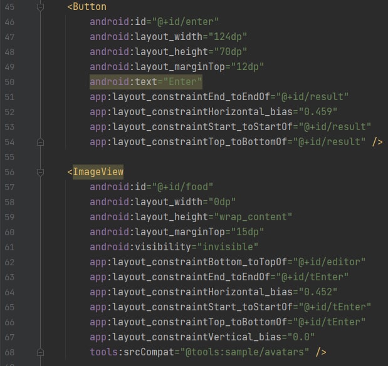
Task: Click line number 56 in gutter
Action: [9, 172]
